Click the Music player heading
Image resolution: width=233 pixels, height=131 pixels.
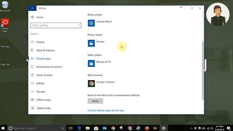tap(95, 15)
